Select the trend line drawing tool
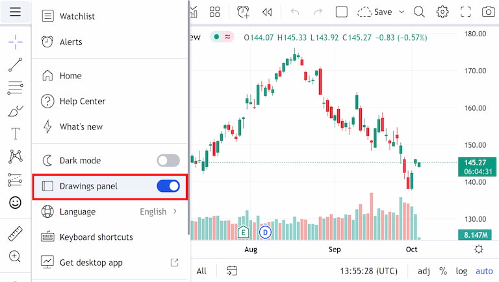Screen dimensions: 499x282 coord(16,65)
